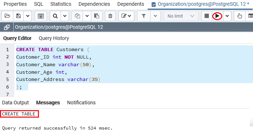Image resolution: width=253 pixels, height=136 pixels.
Task: Click the messages panel scrollbar at right
Action: pos(252,122)
